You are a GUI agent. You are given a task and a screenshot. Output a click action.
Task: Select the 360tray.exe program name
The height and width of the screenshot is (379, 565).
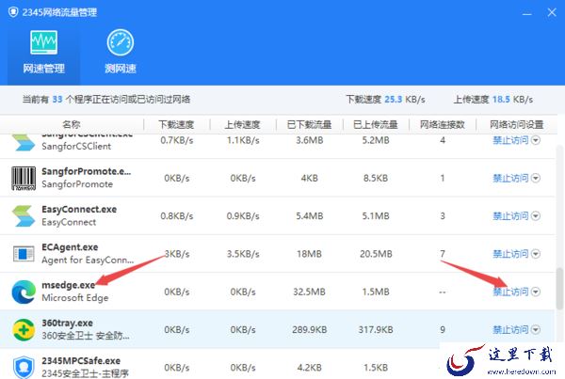(68, 323)
